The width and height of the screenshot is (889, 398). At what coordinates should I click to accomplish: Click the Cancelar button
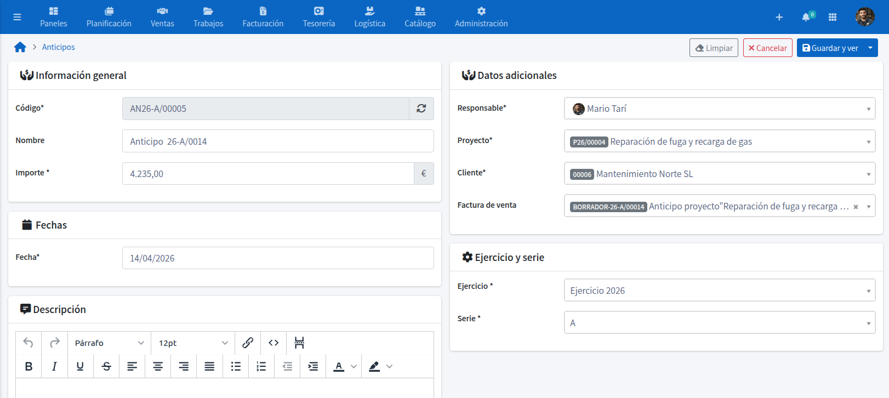pyautogui.click(x=767, y=48)
